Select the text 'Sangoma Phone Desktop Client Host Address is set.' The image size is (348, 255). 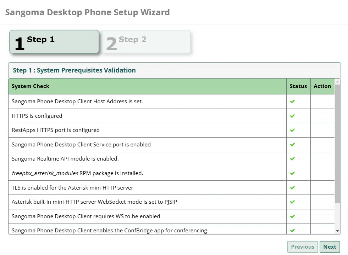pyautogui.click(x=77, y=102)
